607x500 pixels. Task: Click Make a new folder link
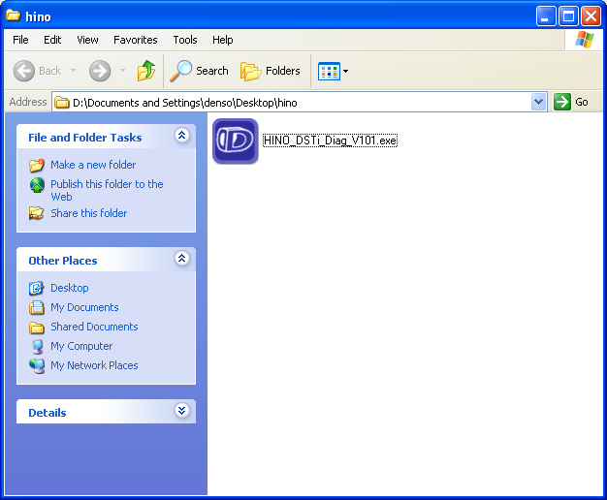[x=93, y=165]
